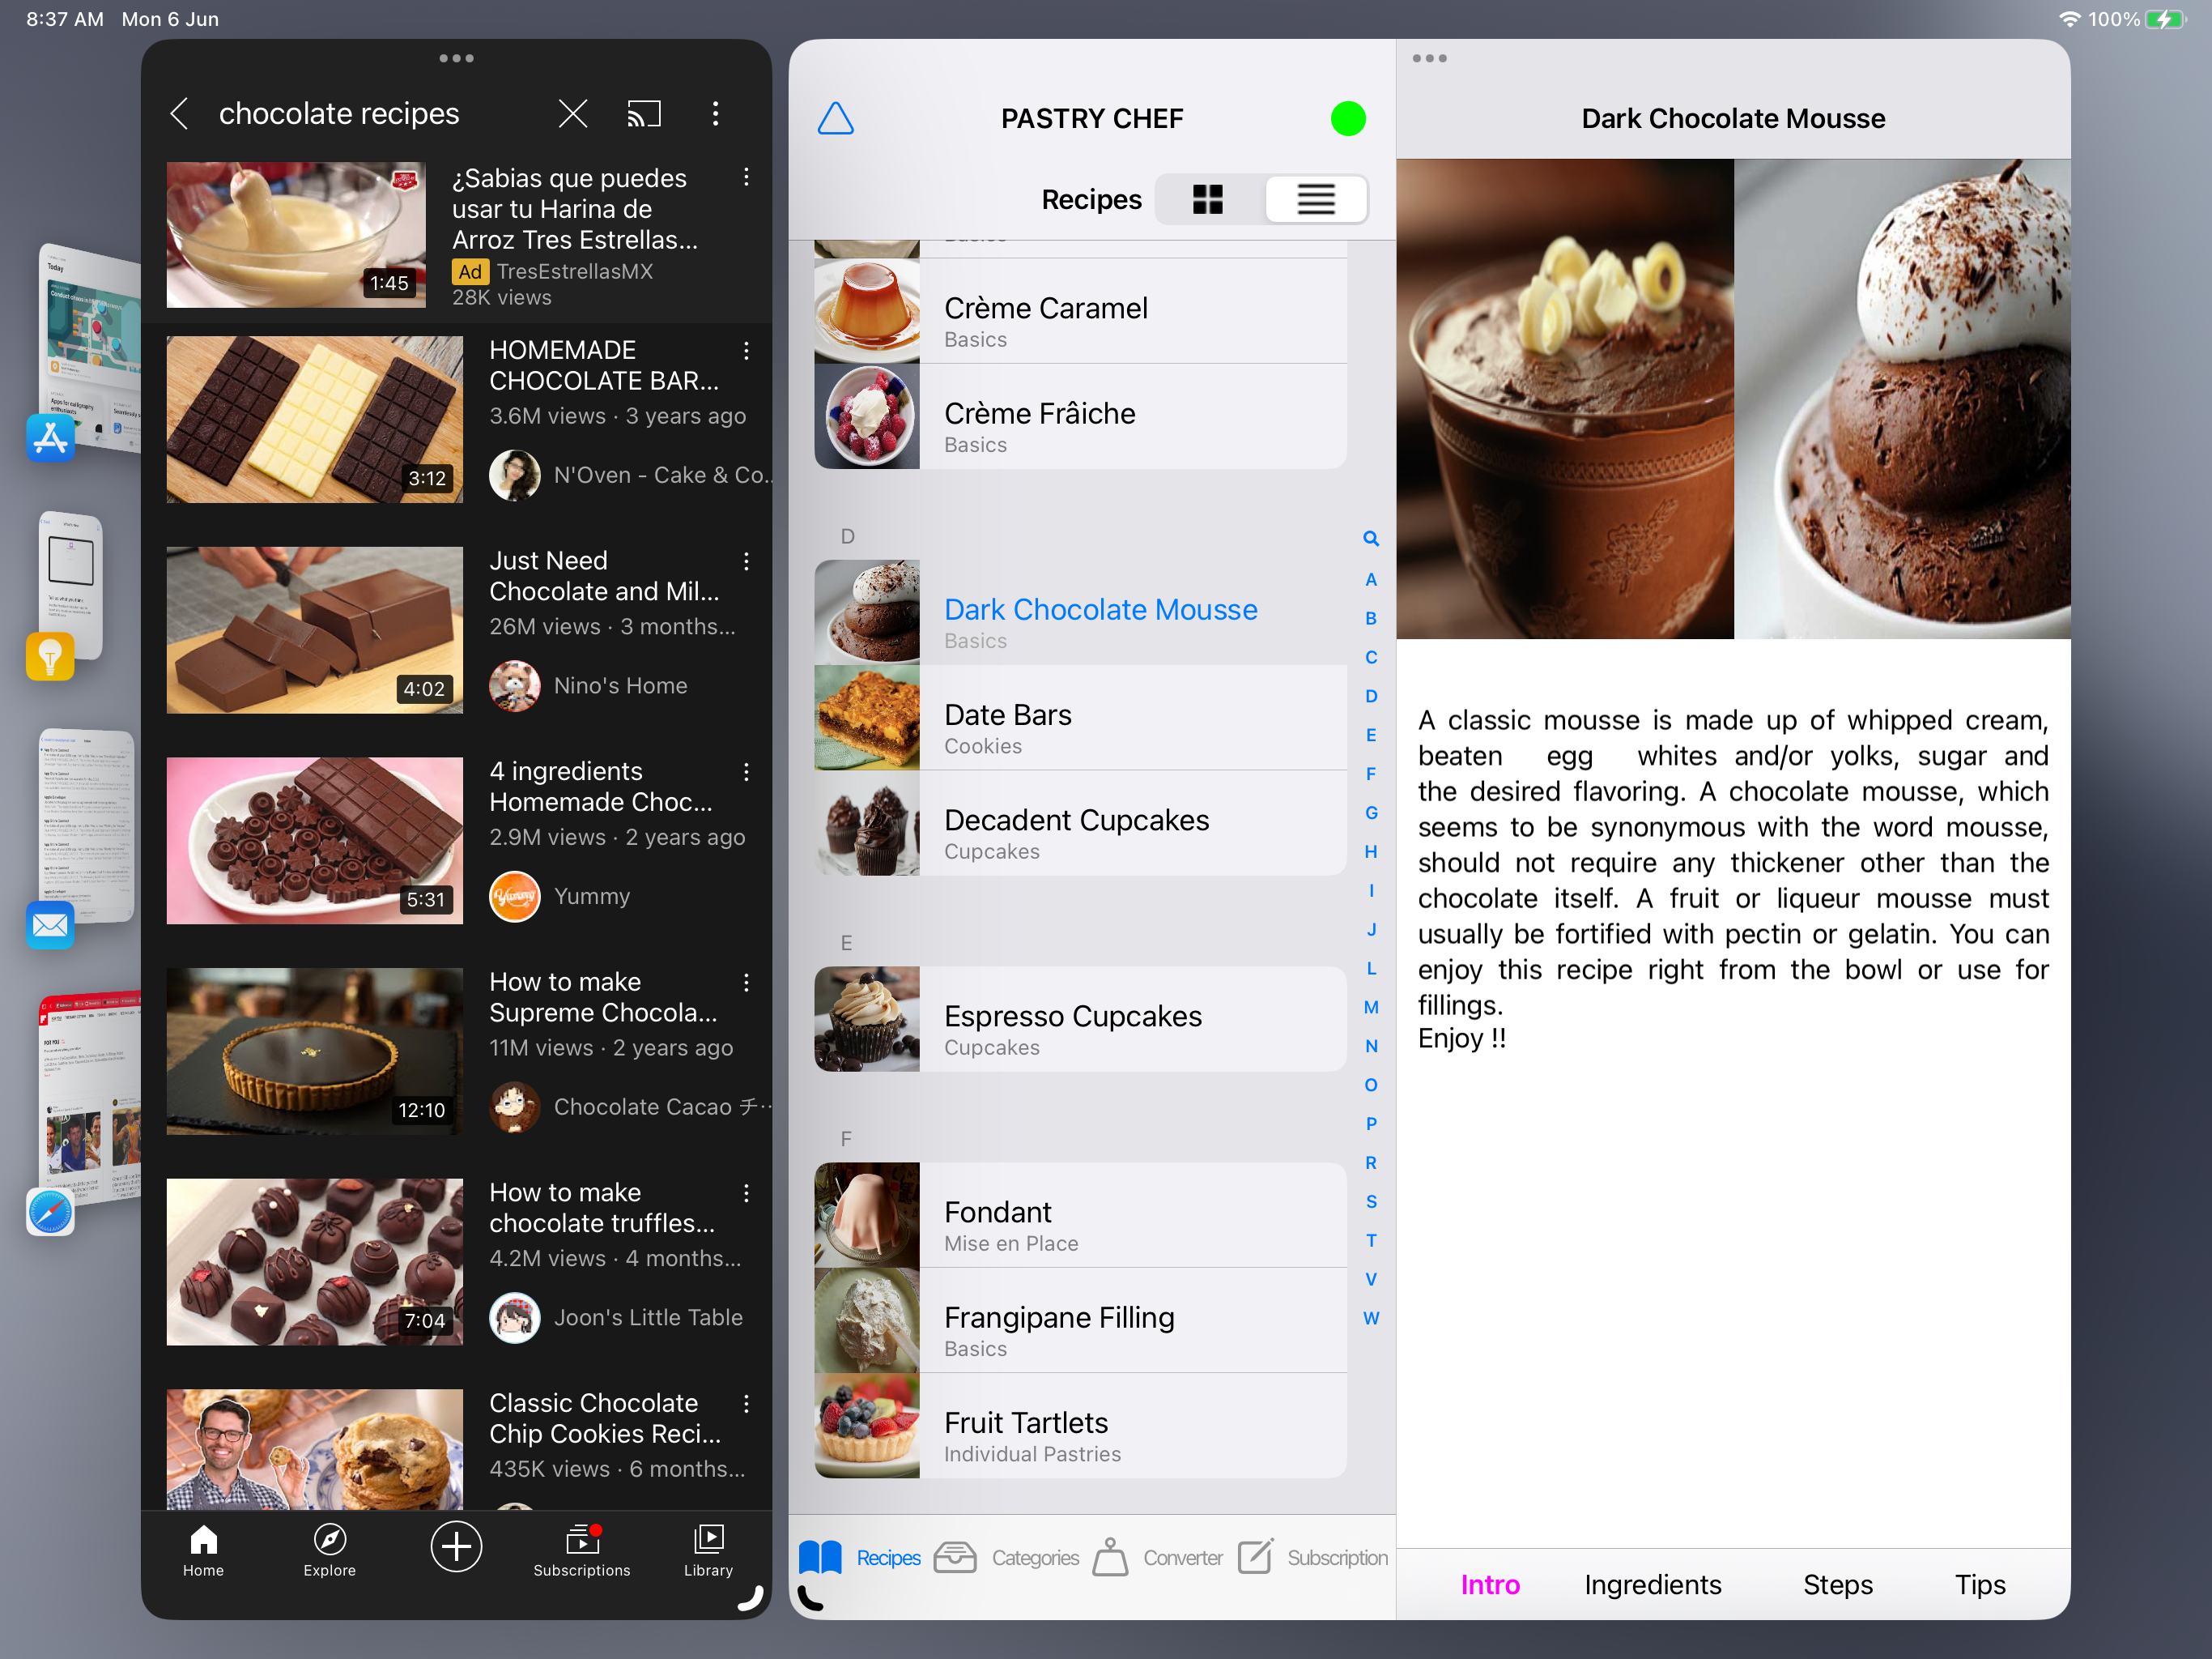Viewport: 2212px width, 1659px height.
Task: Switch recipes to list view
Action: [1316, 199]
